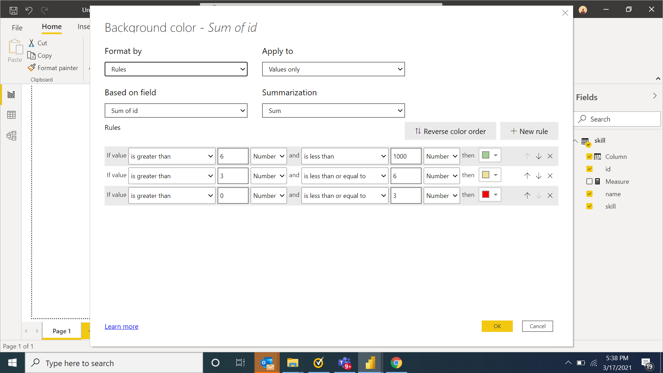Open the Summarization Sum dropdown
Viewport: 663px width, 373px height.
click(x=334, y=111)
